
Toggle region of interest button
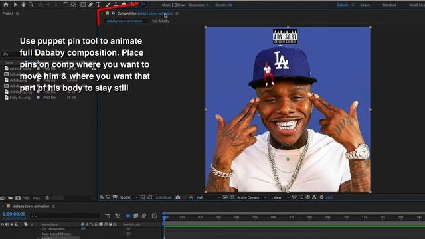pos(225,197)
